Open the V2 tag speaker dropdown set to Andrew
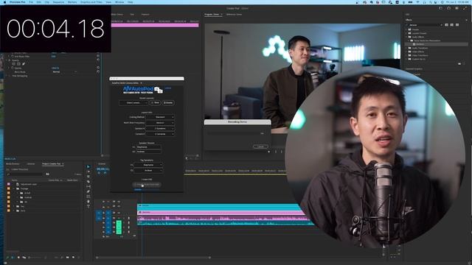This screenshot has width=472, height=265. point(148,170)
